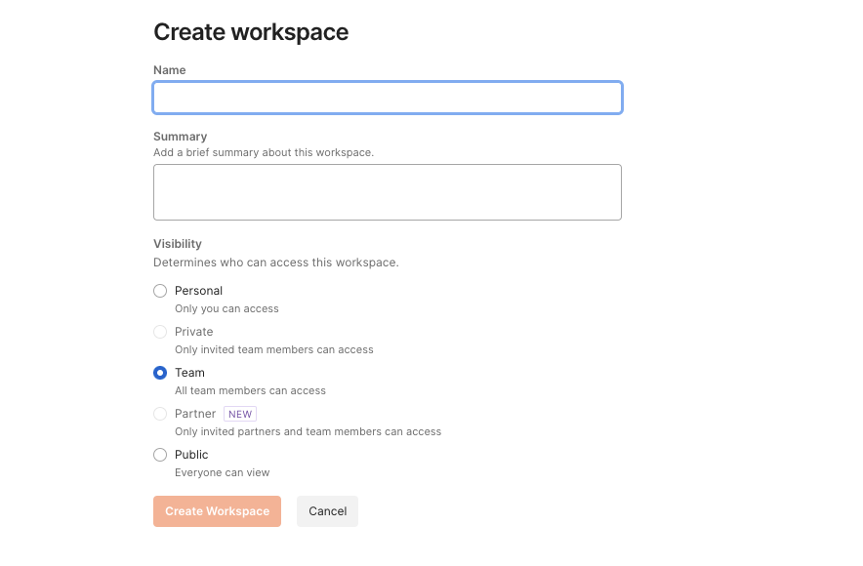This screenshot has width=863, height=566.
Task: Click the "Team" option label text
Action: 190,373
